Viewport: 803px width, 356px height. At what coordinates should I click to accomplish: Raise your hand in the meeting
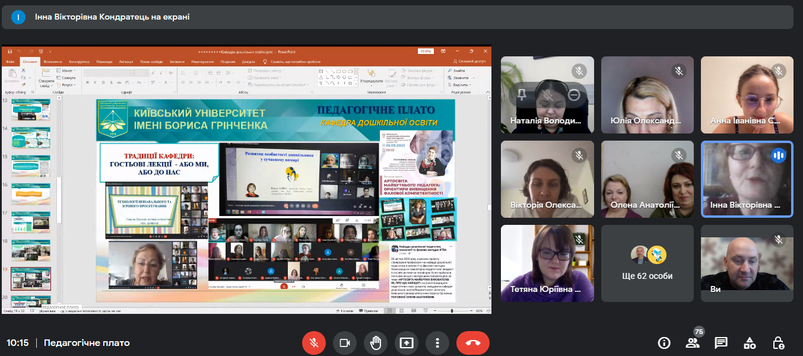pyautogui.click(x=376, y=343)
